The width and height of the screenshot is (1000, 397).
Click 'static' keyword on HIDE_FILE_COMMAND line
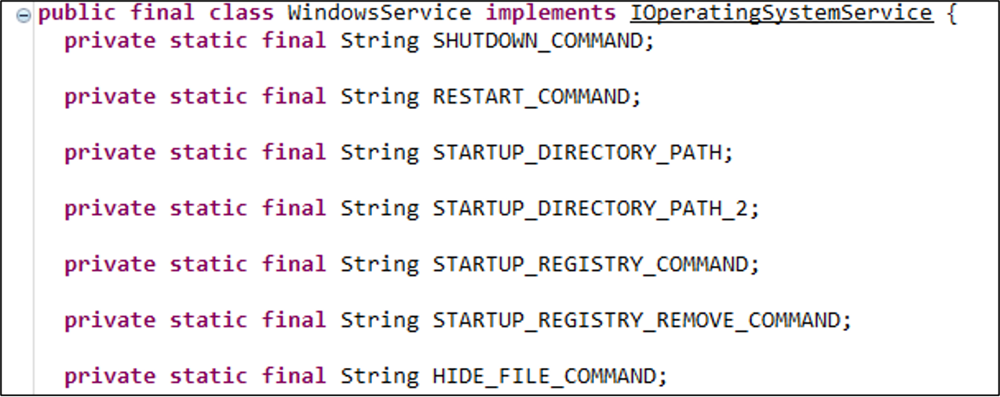coord(209,376)
